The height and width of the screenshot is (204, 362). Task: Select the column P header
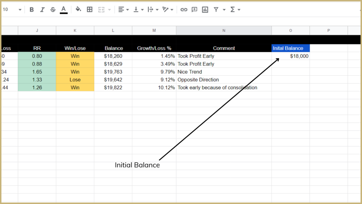[329, 30]
